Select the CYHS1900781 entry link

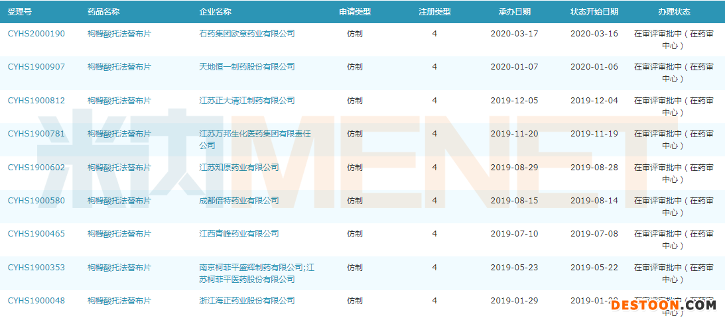point(36,134)
